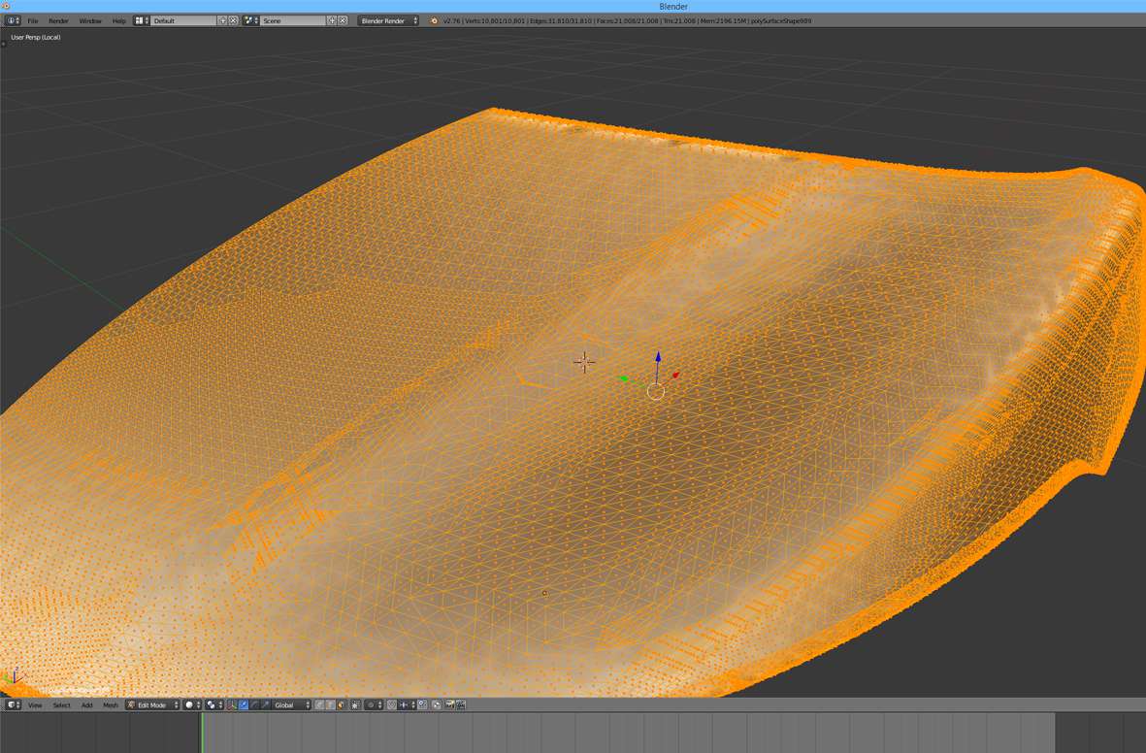Open the File menu

click(33, 20)
